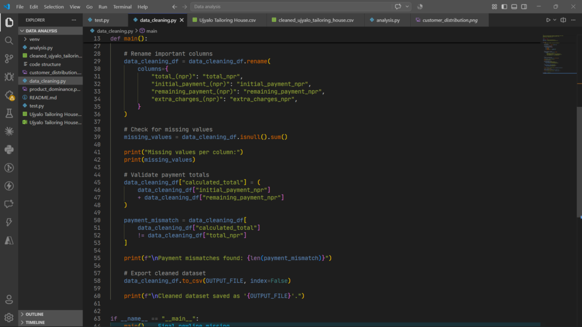The image size is (582, 327).
Task: Open Extensions view with warning badge
Action: (9, 95)
